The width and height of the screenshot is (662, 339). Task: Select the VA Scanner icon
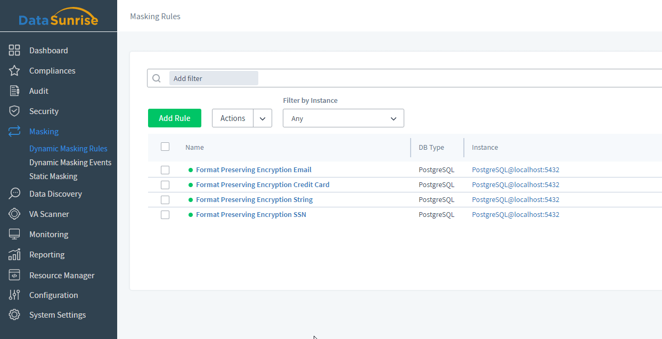point(14,214)
